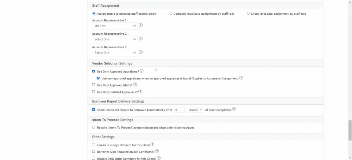
Task: Show help for non-approved appraisers option
Action: (x=241, y=78)
